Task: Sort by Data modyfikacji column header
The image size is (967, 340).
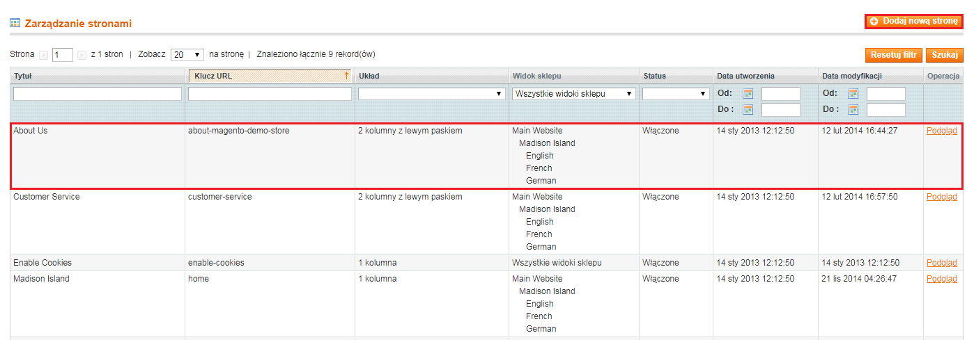Action: [x=852, y=76]
